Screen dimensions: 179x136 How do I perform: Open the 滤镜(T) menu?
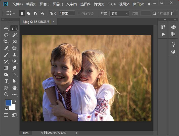tap(99, 4)
